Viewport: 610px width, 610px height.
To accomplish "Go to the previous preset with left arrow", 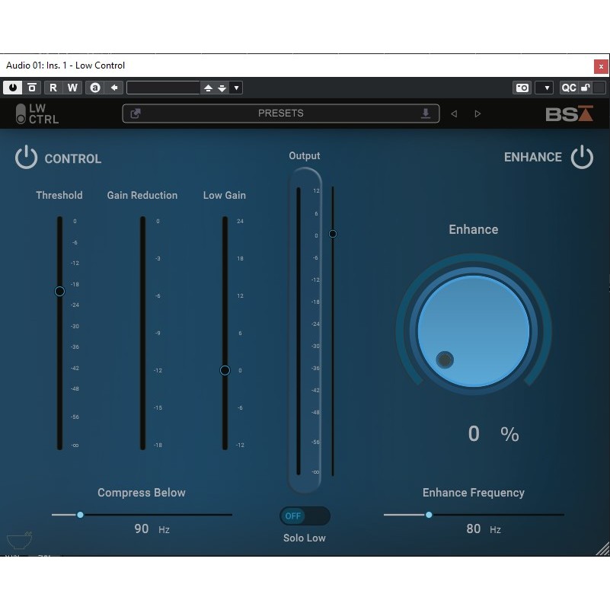I will [x=454, y=113].
